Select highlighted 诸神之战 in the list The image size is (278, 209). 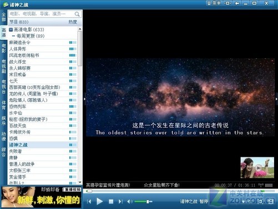coord(43,145)
